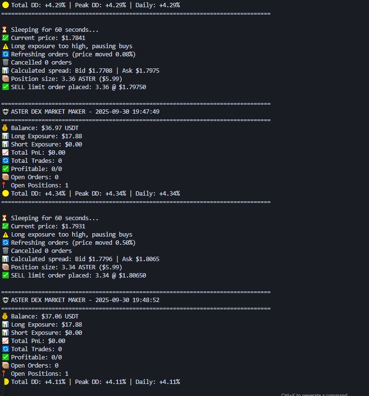
Task: Click the Refreshing orders price moved 0.08% line
Action: pos(73,54)
